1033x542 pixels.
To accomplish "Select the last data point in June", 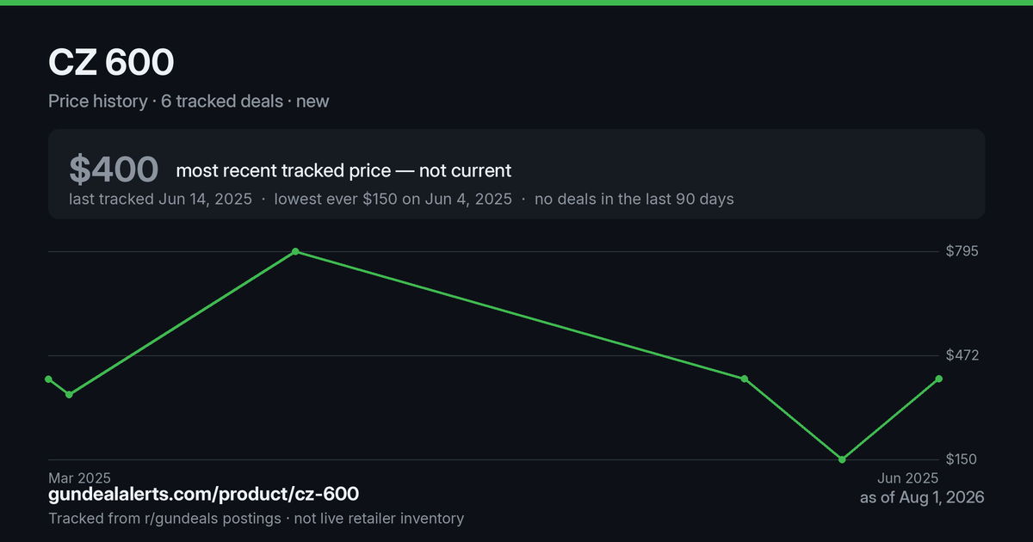I will [x=938, y=379].
